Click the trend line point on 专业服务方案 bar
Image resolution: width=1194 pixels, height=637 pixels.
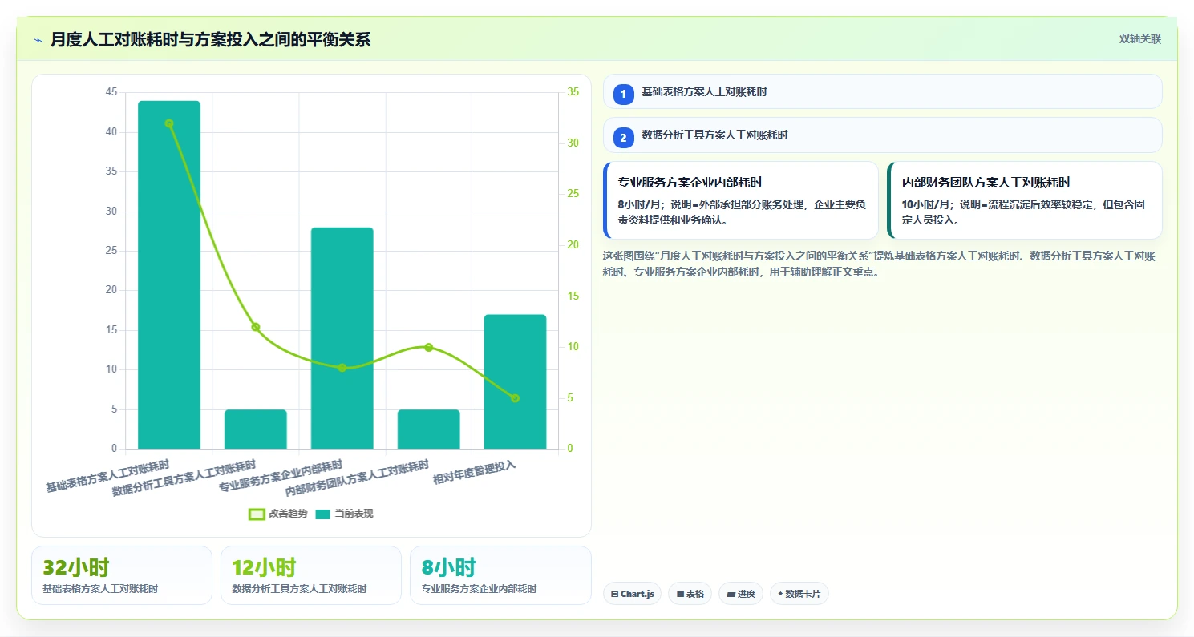click(342, 368)
